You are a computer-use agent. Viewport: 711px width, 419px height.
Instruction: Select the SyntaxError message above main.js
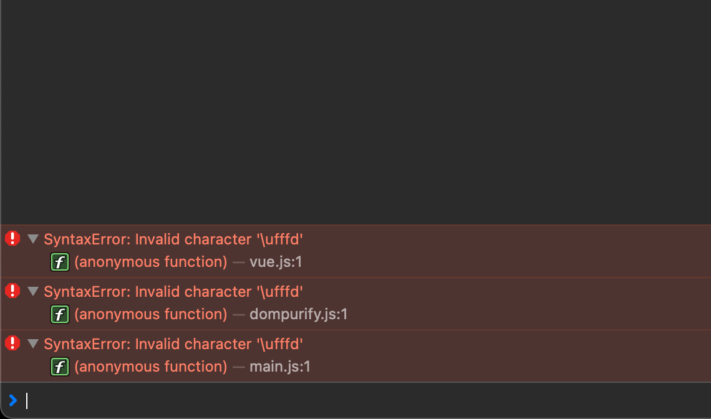tap(173, 344)
